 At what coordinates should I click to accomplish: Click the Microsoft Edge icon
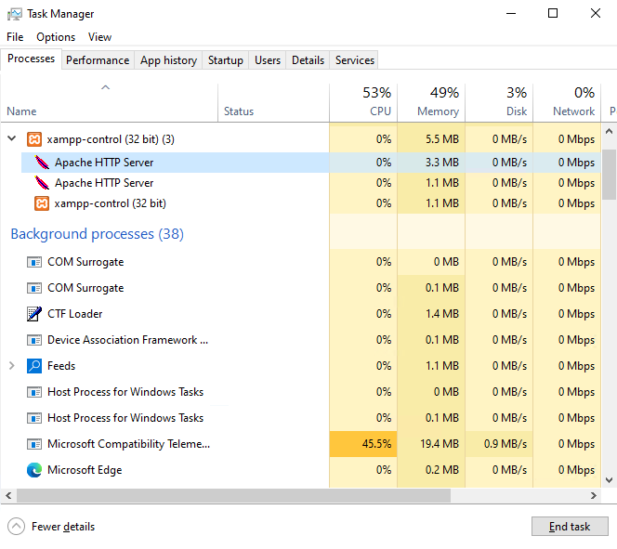(x=34, y=470)
